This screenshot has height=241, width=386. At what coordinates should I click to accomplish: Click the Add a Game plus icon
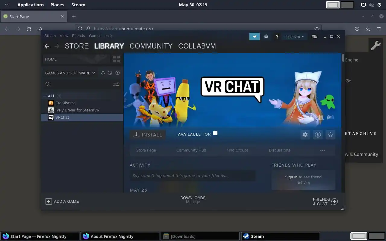(49, 201)
